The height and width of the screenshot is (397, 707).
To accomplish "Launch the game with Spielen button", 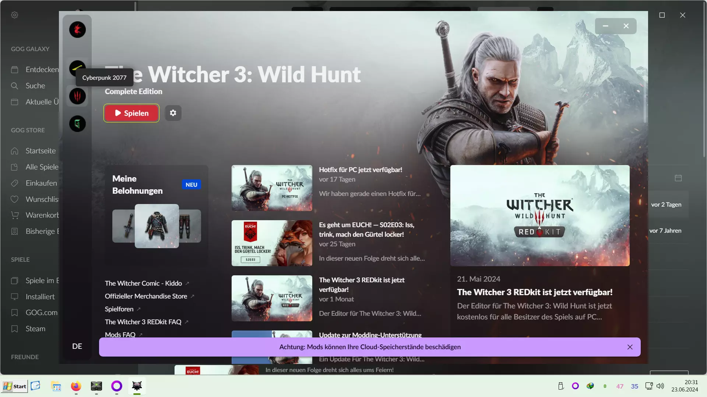I will [x=131, y=113].
